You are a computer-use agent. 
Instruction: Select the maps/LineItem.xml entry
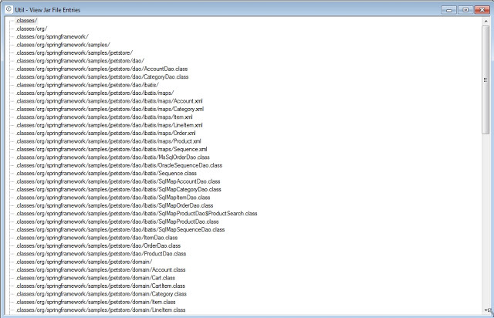[x=109, y=125]
